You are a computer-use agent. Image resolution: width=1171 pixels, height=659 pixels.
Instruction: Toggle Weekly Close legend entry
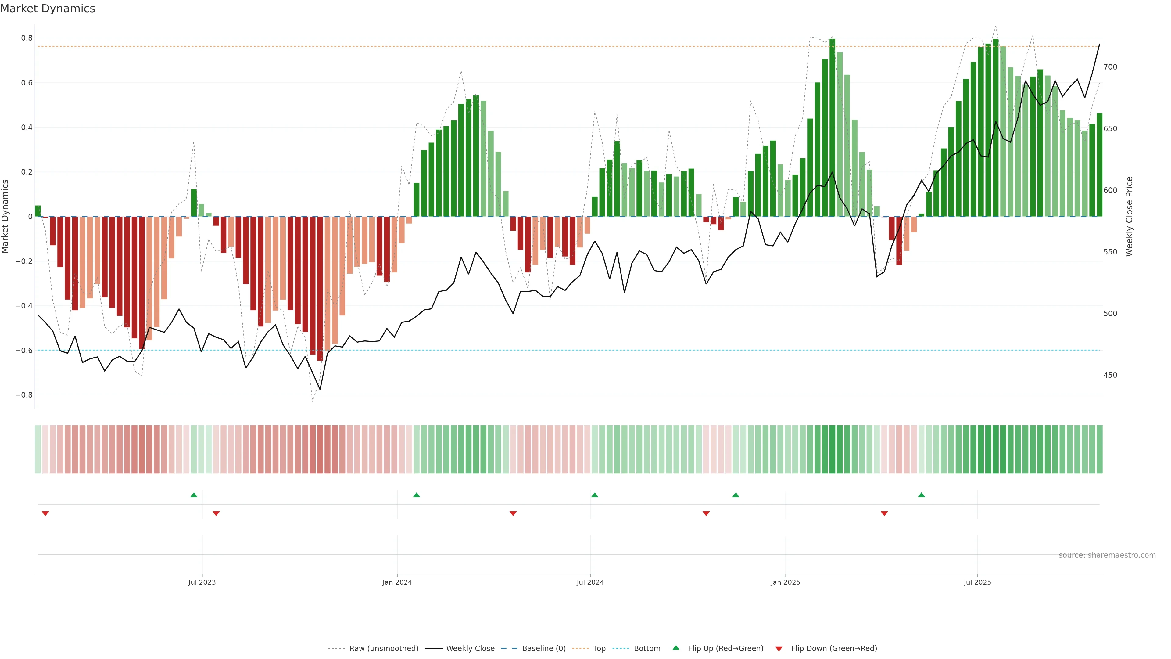(470, 649)
